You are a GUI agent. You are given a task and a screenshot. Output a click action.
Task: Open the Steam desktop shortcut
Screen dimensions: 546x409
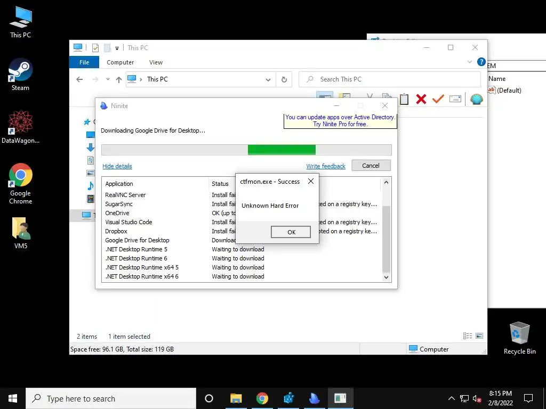tap(20, 75)
